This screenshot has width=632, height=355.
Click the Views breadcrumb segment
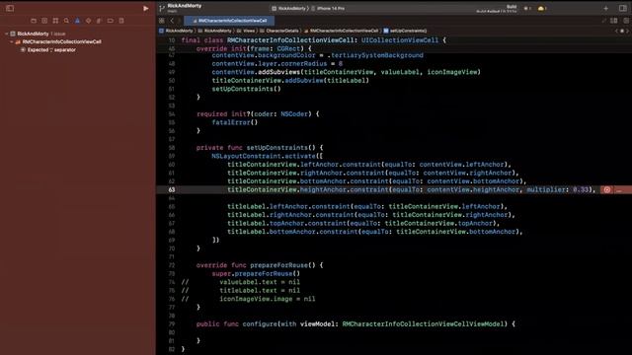click(246, 31)
